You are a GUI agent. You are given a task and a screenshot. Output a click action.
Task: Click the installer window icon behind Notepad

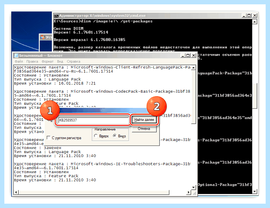[x=42, y=37]
